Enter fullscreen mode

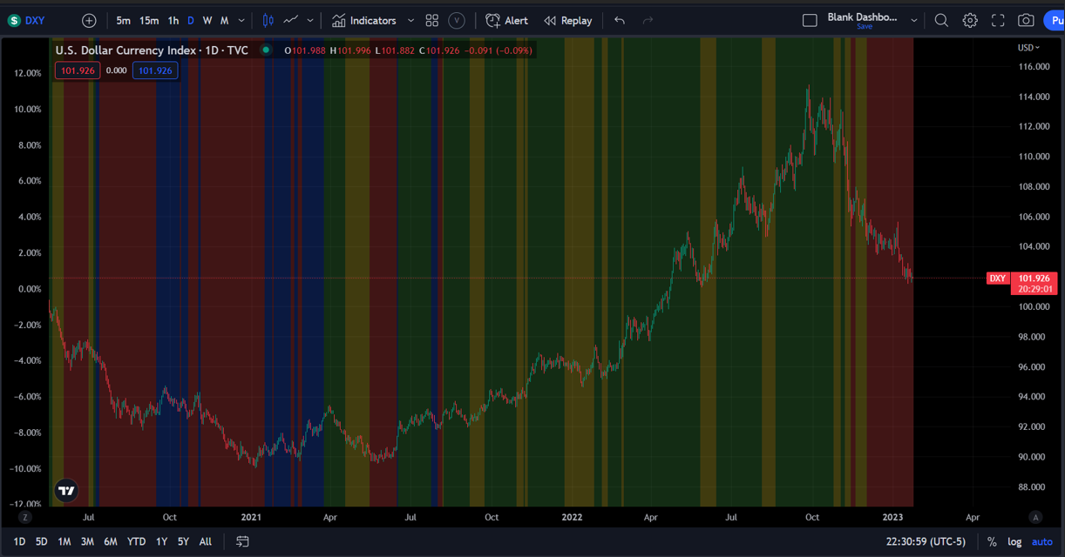point(999,20)
